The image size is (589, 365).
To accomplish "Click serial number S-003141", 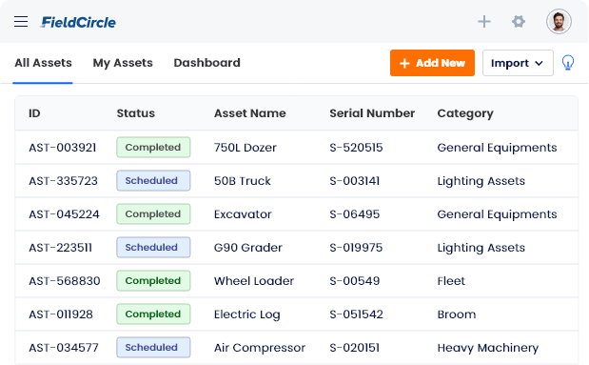I will click(355, 181).
